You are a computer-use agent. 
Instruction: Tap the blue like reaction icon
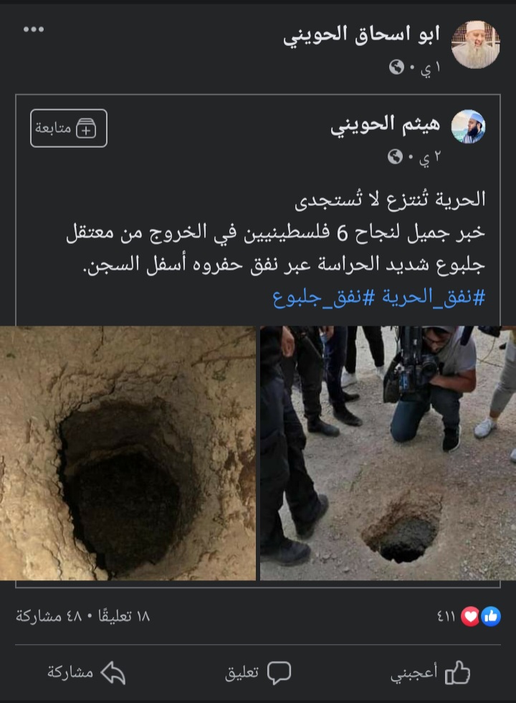point(491,617)
